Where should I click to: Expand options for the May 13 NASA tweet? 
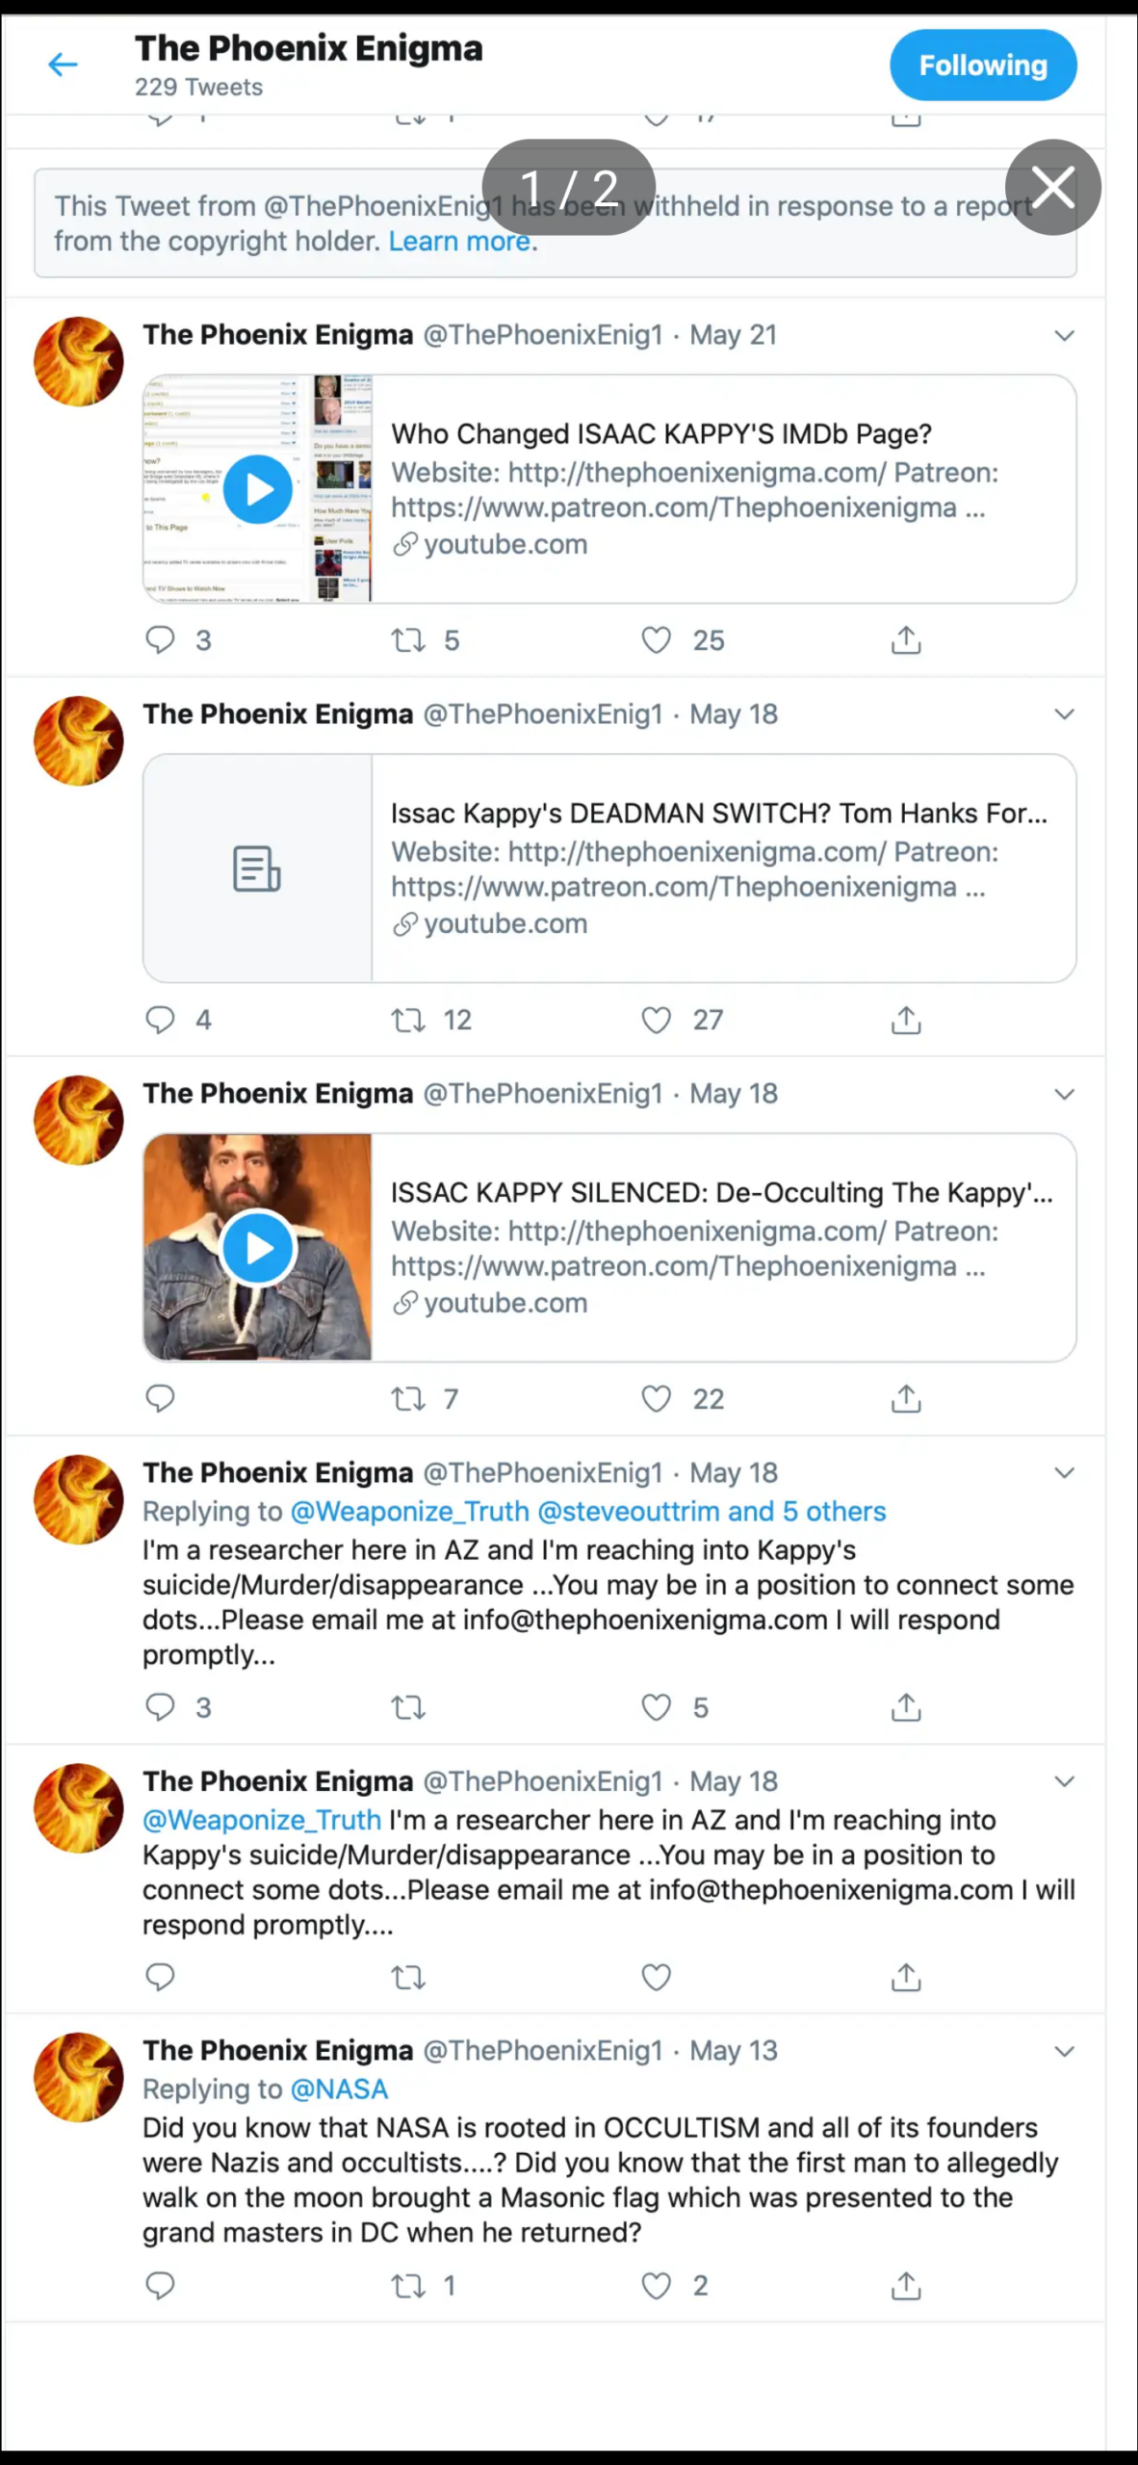coord(1064,2051)
